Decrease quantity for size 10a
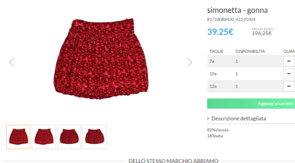The width and height of the screenshot is (295, 163). pyautogui.click(x=289, y=74)
